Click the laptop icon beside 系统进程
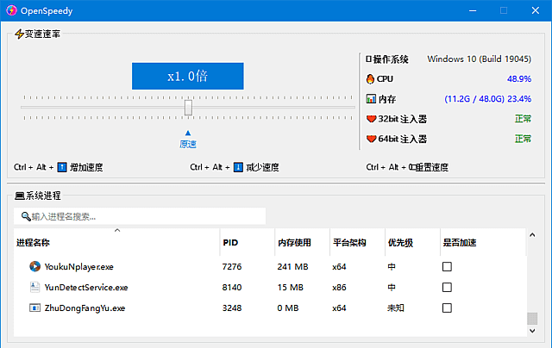Viewport: 552px width, 348px height. (x=19, y=196)
